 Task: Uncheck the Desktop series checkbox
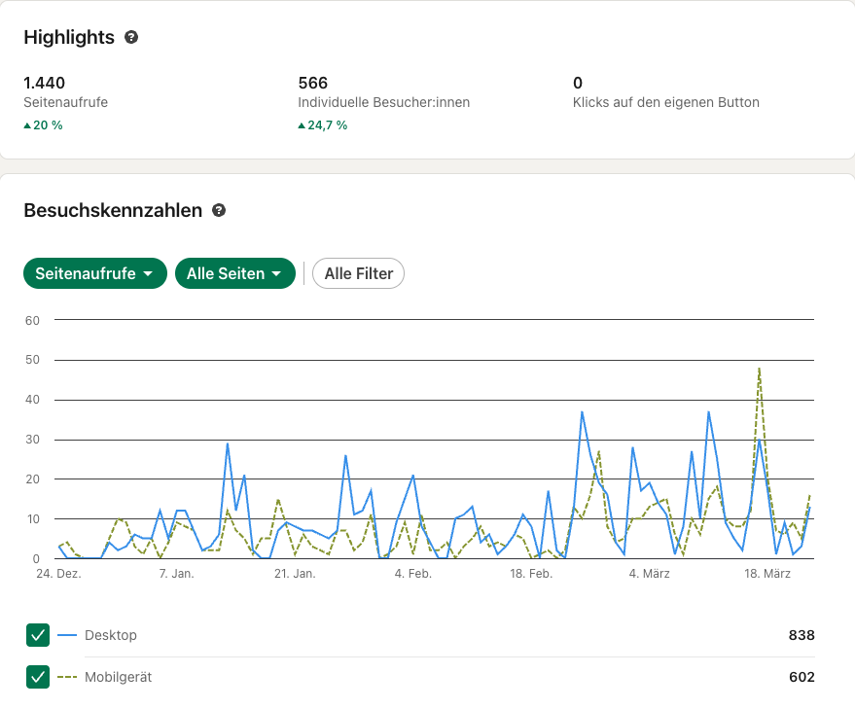(38, 635)
